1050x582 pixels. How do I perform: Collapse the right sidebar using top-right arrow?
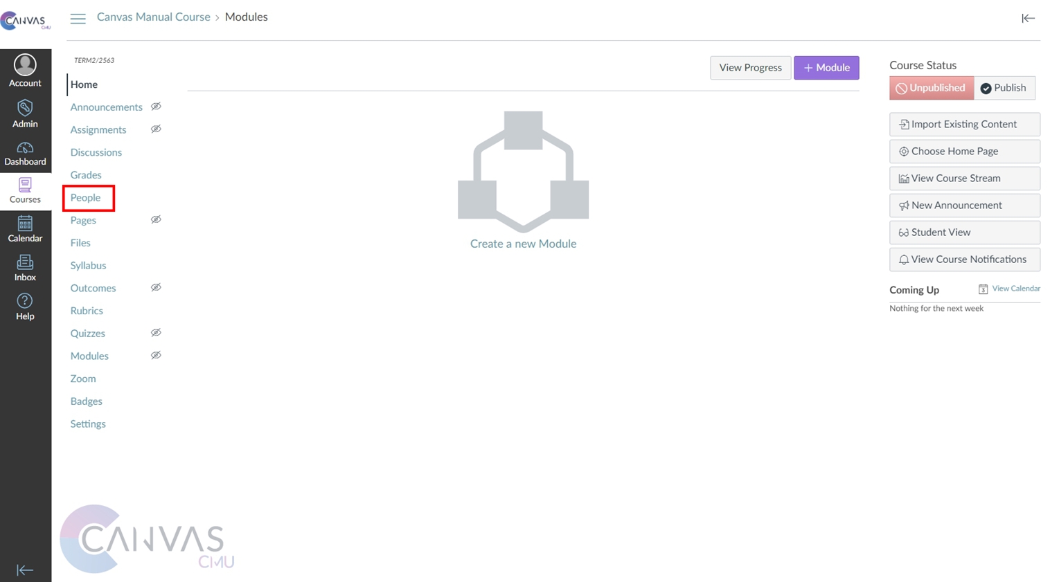tap(1028, 18)
